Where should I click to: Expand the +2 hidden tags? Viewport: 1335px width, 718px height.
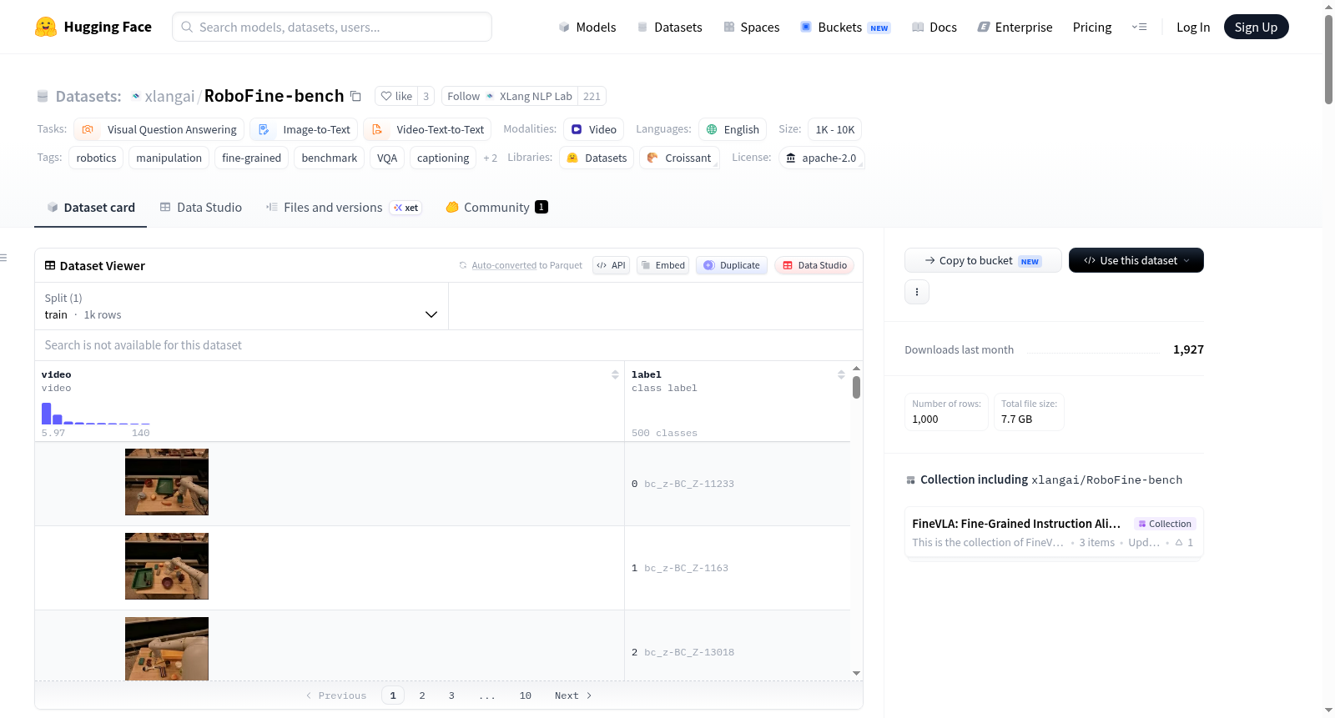tap(491, 158)
